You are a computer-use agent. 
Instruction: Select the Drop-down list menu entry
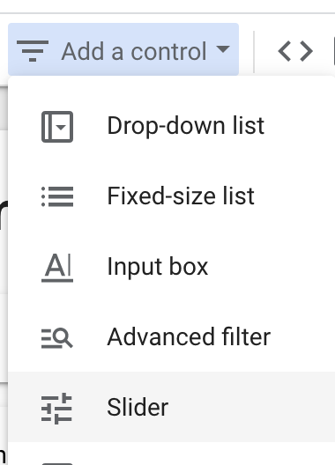point(171,126)
